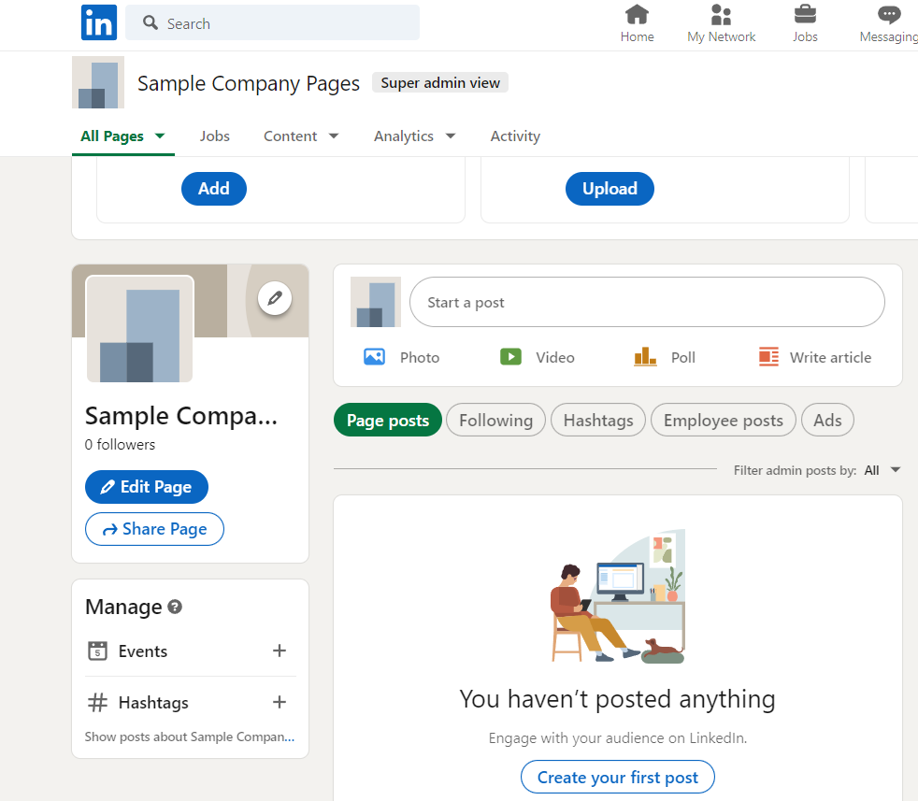Viewport: 918px width, 801px height.
Task: Click the LinkedIn logo
Action: 98,22
